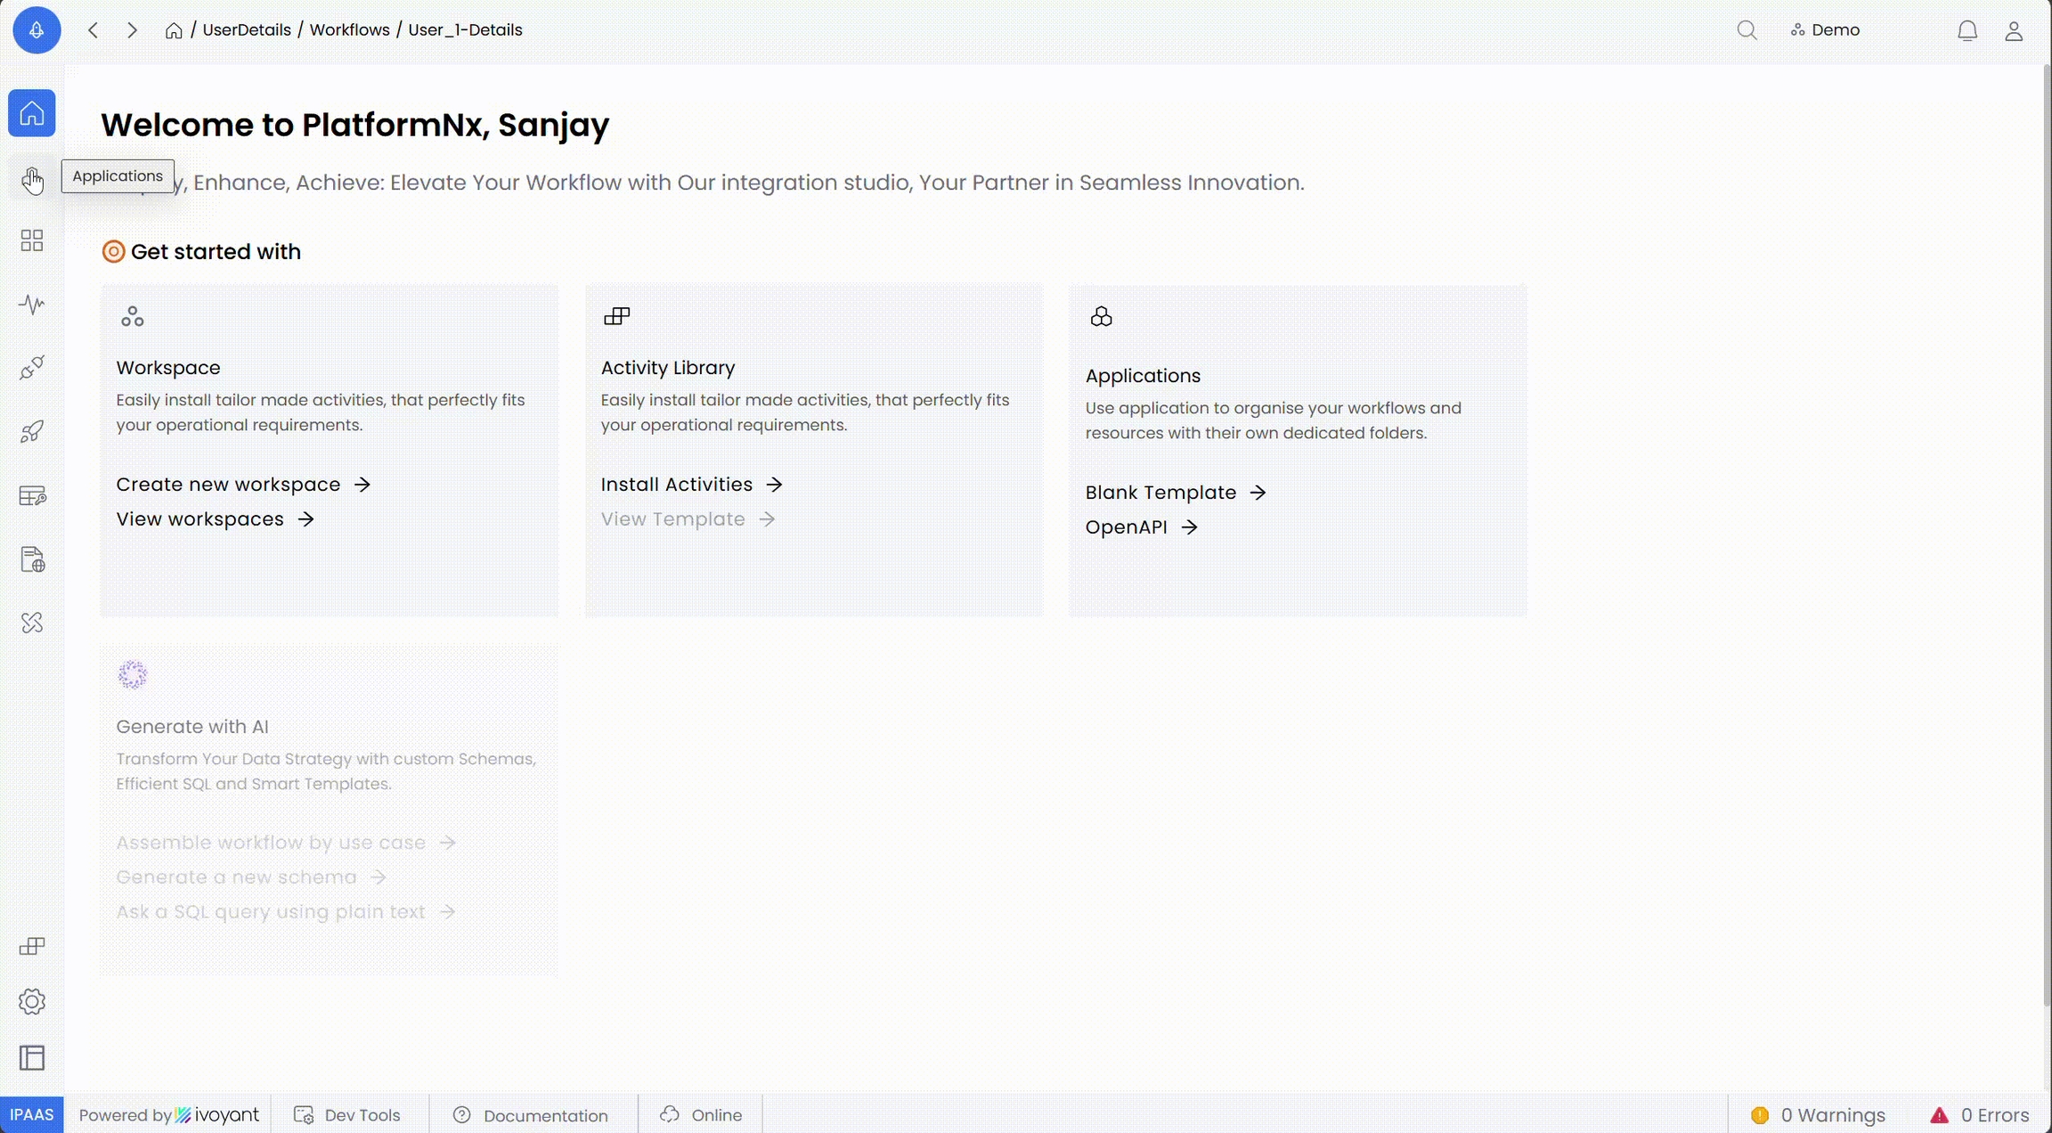This screenshot has height=1133, width=2052.
Task: Open the Settings gear icon in the sidebar
Action: tap(32, 1001)
